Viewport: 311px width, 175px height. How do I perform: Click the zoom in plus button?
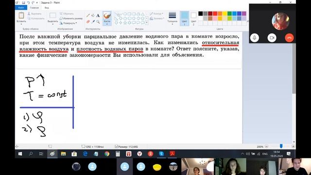[x=293, y=146]
